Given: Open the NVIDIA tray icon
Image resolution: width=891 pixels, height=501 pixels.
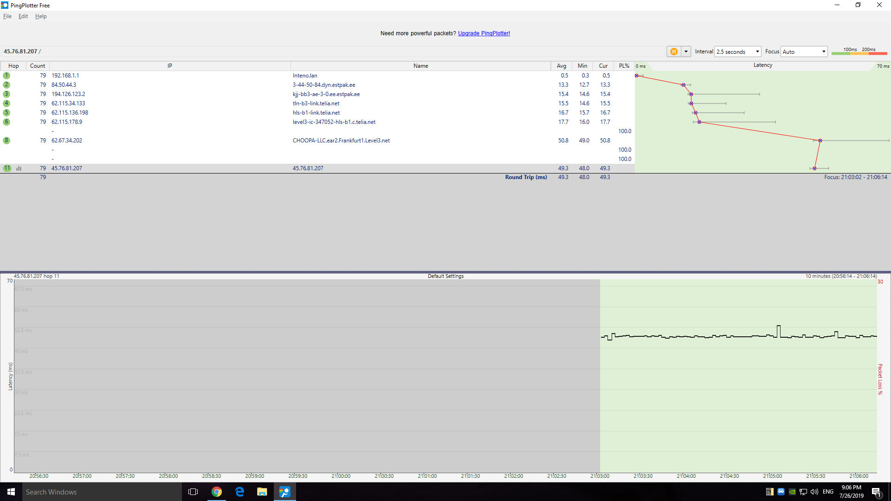Looking at the screenshot, I should 792,492.
